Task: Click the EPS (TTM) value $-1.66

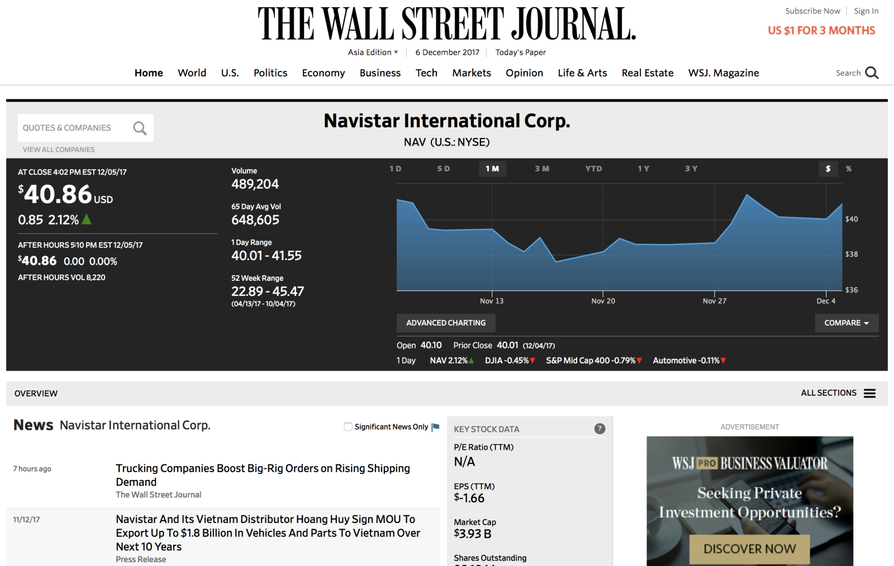Action: tap(469, 498)
